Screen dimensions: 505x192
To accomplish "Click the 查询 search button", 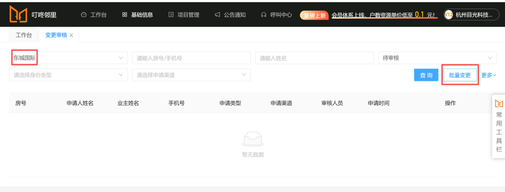I will click(426, 75).
